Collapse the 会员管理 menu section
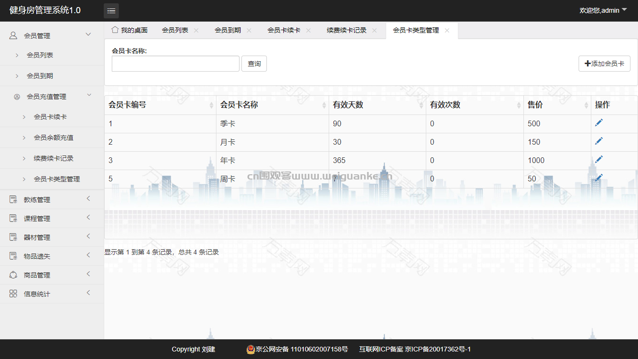The width and height of the screenshot is (638, 359). (88, 34)
